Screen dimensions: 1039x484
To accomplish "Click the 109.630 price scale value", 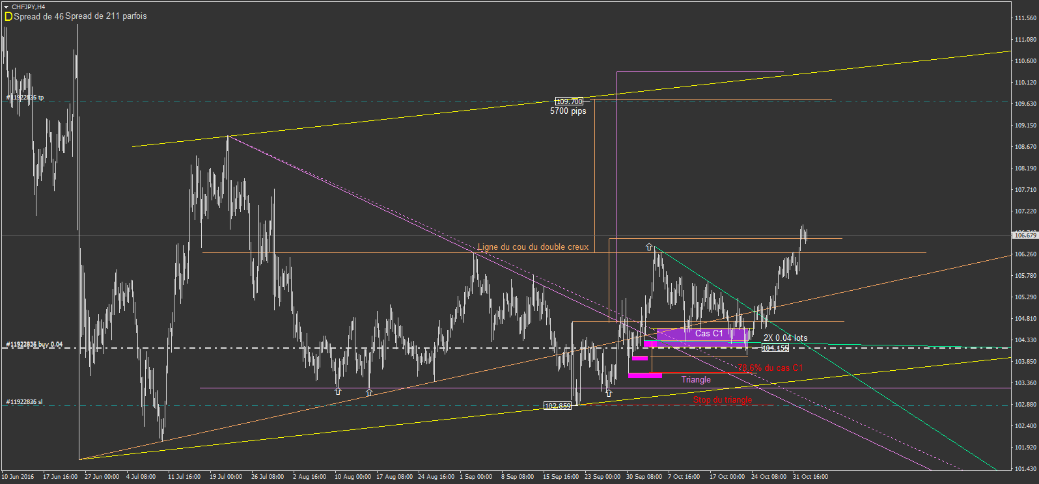I will coord(1025,104).
